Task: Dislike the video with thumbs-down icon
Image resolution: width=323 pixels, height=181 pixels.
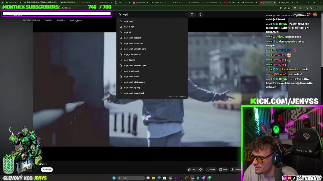Action: tap(201, 169)
